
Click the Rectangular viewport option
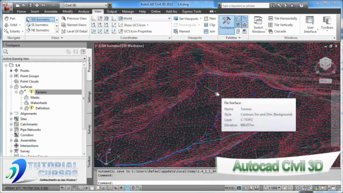click(x=187, y=25)
